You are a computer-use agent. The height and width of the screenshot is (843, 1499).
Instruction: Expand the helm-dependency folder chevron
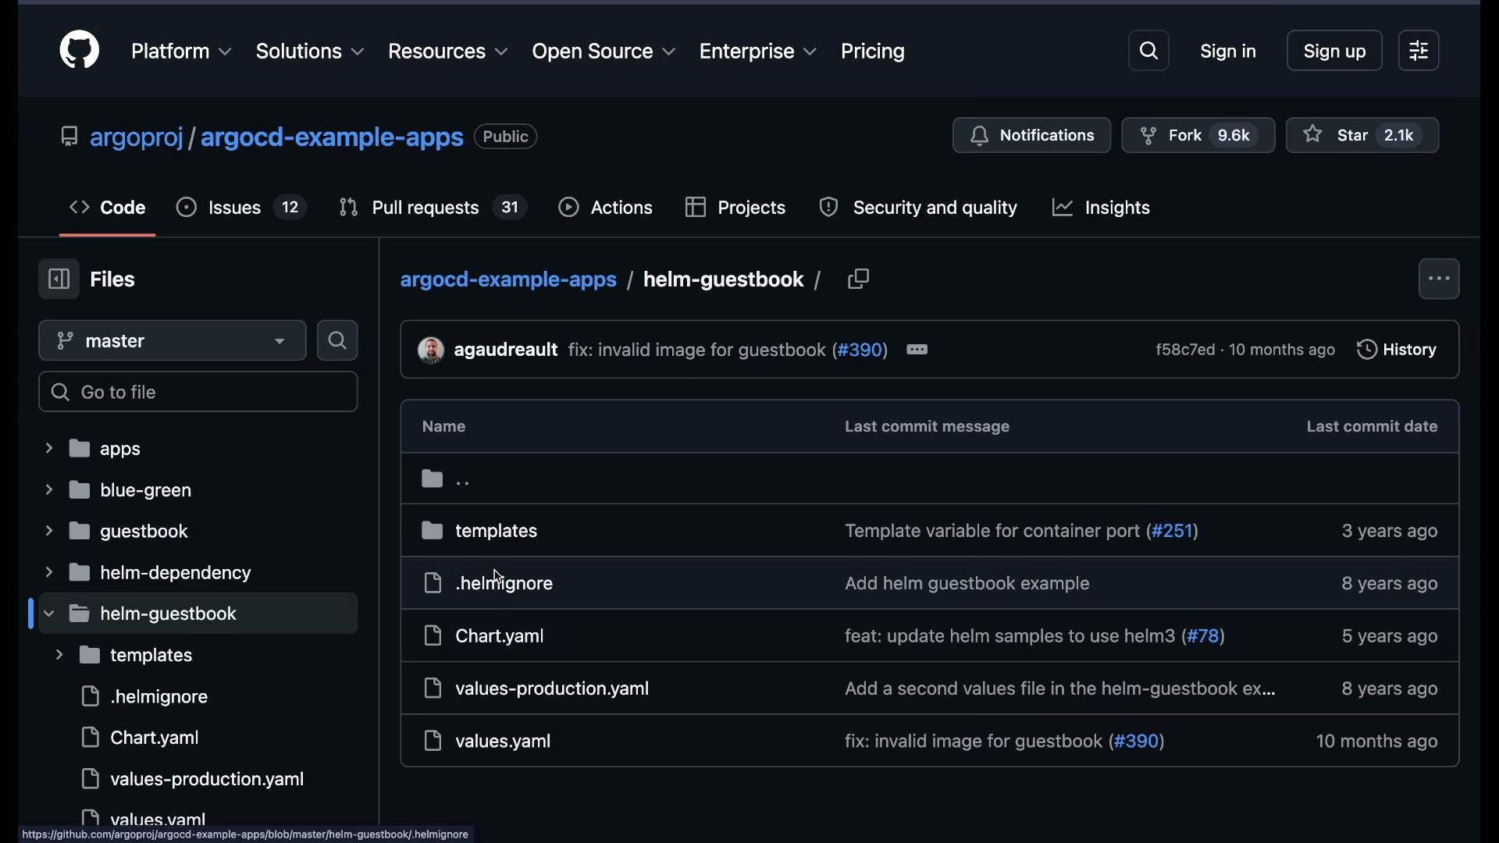coord(48,573)
